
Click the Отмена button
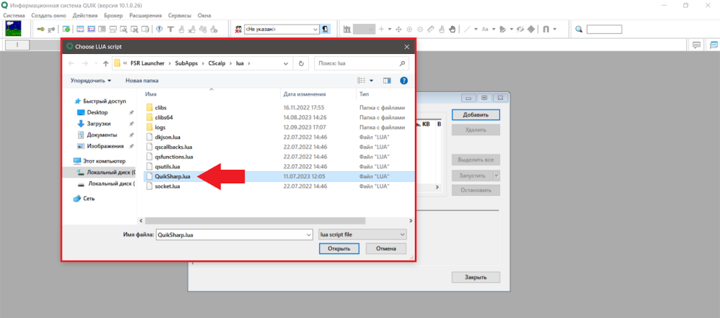[386, 249]
